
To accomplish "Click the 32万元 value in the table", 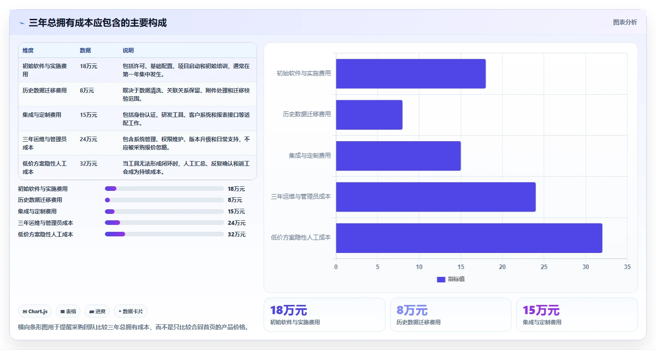I will point(89,164).
